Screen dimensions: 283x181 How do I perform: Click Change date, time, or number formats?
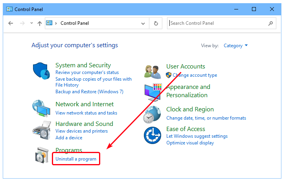(x=206, y=118)
